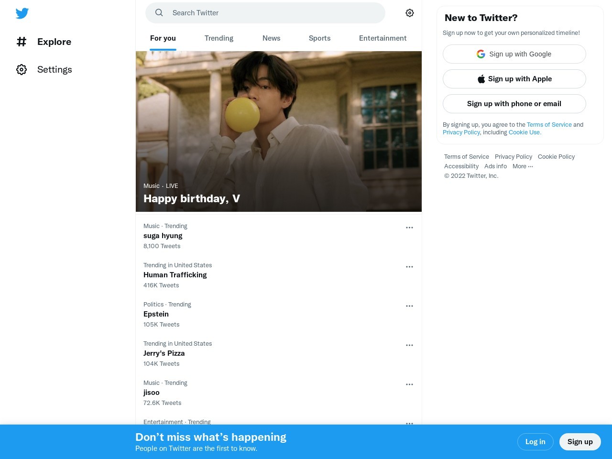Open more options for jisoo trend
The image size is (612, 459).
pyautogui.click(x=409, y=384)
